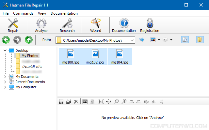Switch to picture preview mode
Screen dimensions: 209x130
tap(85, 102)
